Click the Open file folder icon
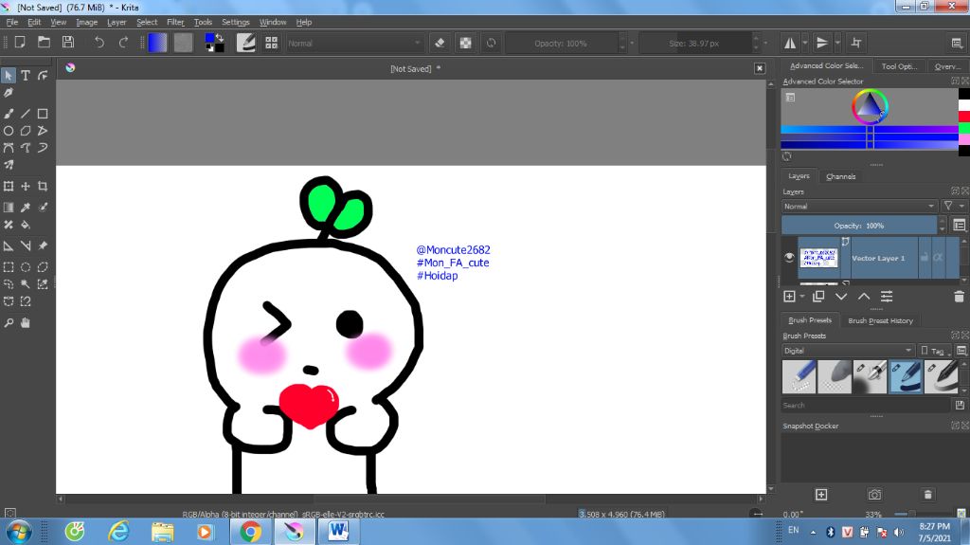Viewport: 970px width, 545px height. point(44,43)
